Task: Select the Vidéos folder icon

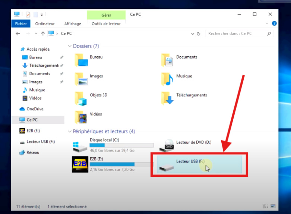Action: 81,117
